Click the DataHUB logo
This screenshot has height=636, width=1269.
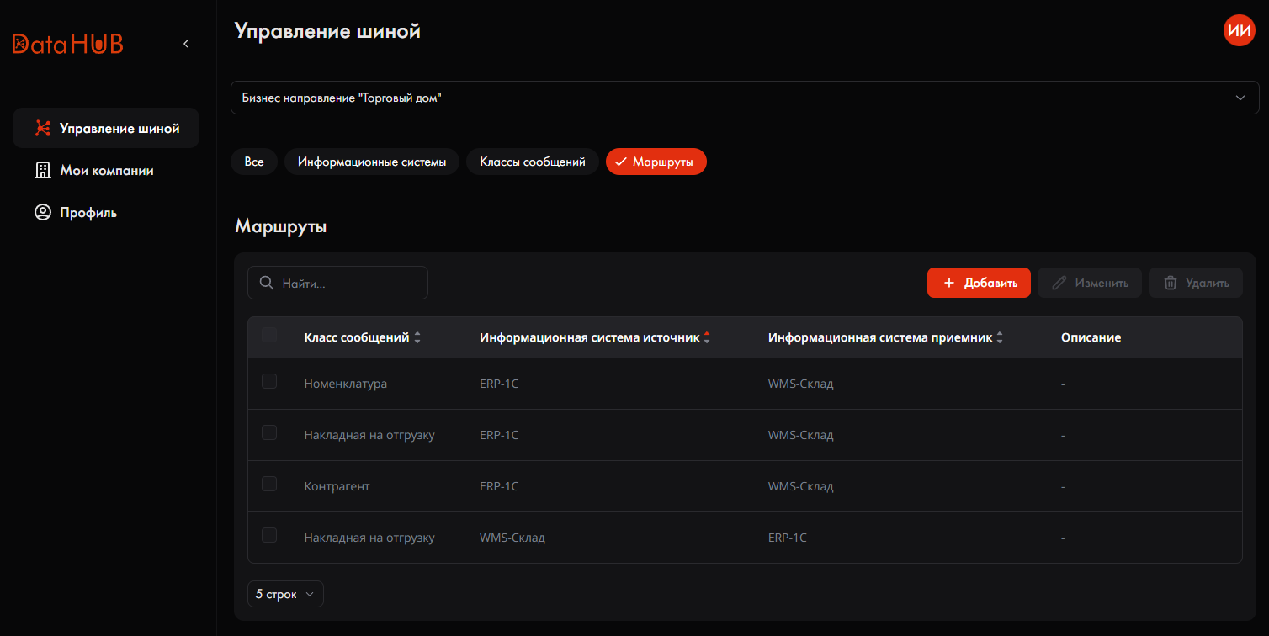(68, 44)
